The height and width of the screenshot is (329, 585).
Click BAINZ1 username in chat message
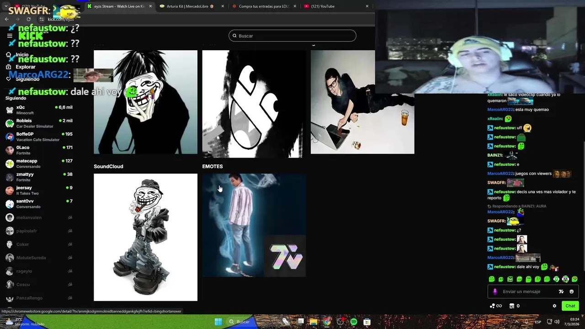[x=495, y=155]
